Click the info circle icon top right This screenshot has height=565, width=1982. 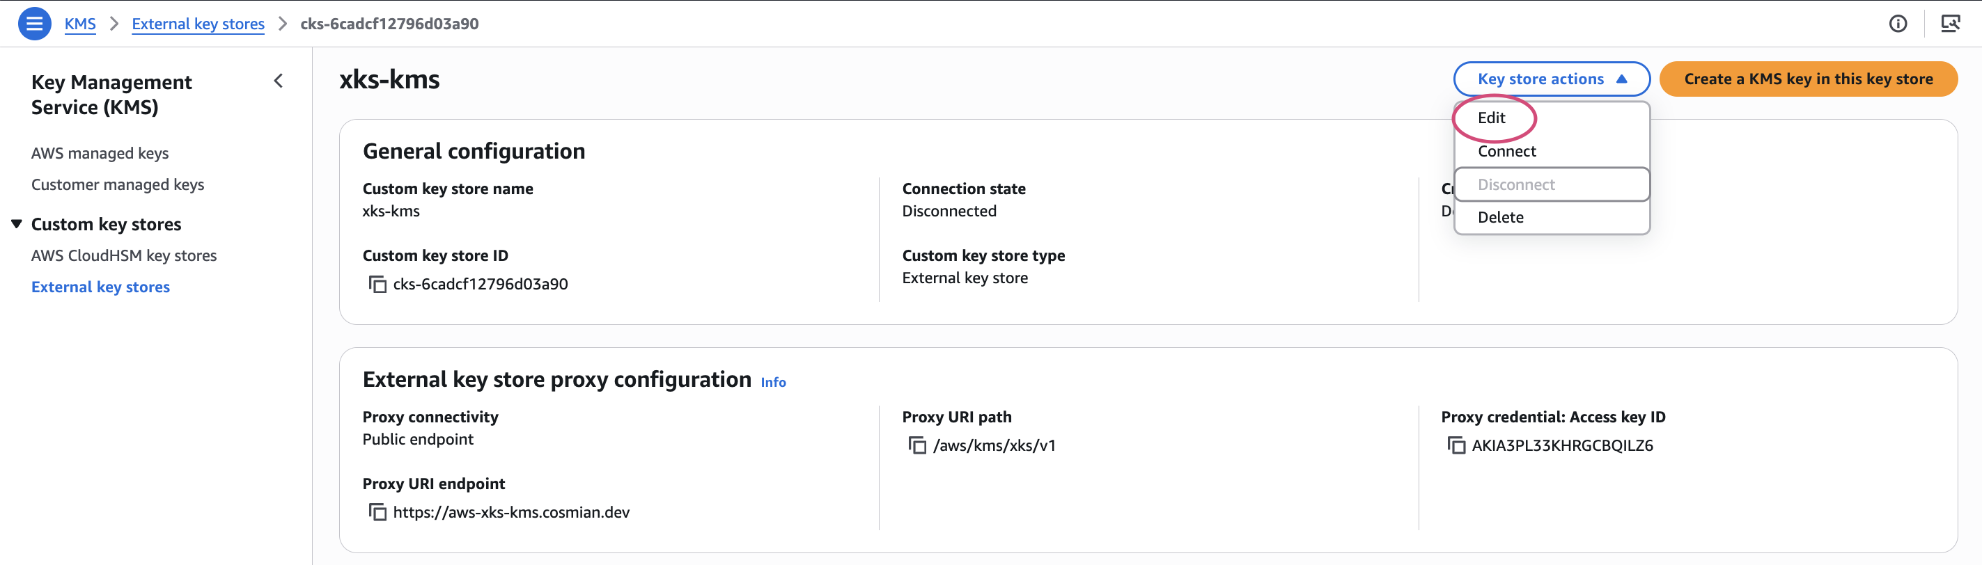point(1897,24)
